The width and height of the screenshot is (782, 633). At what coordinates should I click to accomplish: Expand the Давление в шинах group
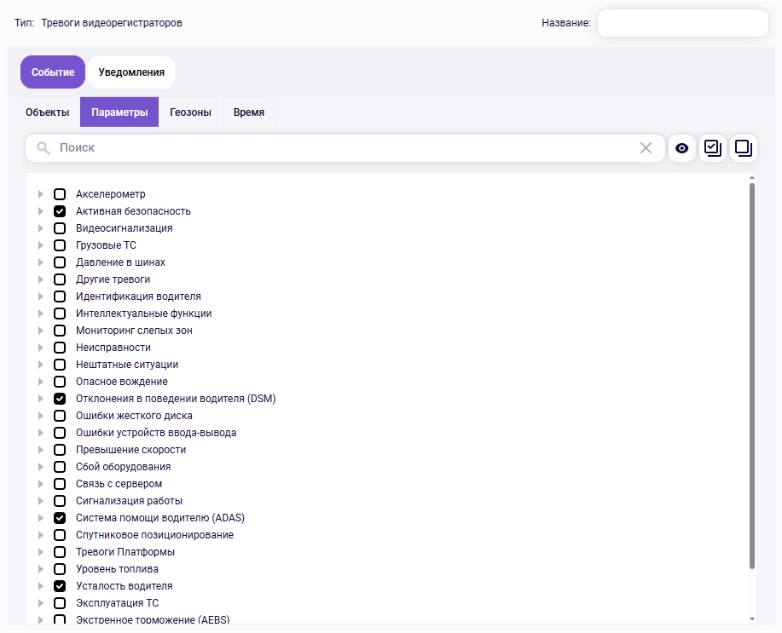pyautogui.click(x=40, y=262)
